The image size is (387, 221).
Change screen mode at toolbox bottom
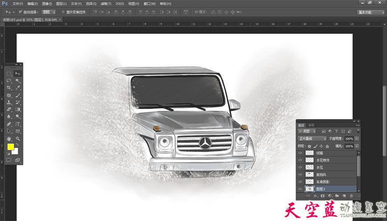(x=17, y=160)
